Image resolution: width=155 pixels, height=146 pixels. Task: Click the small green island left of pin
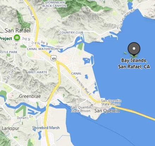coord(125,53)
